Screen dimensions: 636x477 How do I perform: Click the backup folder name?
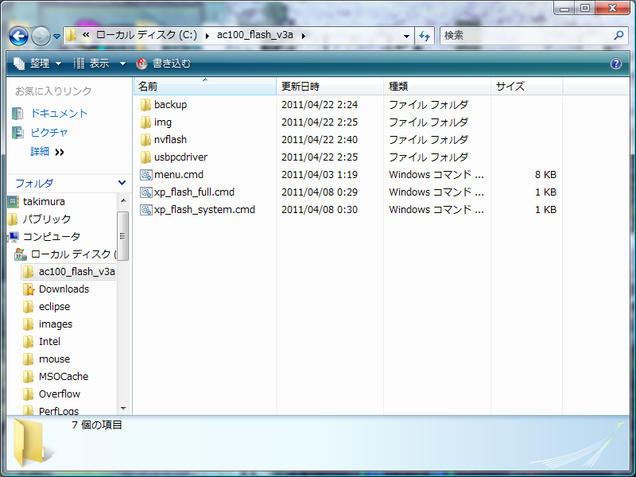point(170,105)
